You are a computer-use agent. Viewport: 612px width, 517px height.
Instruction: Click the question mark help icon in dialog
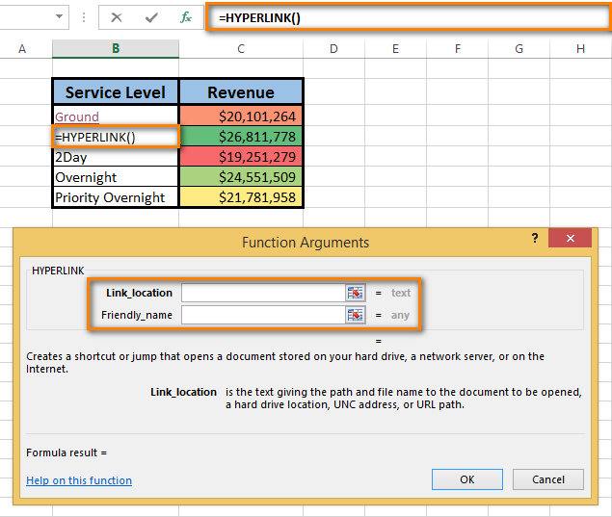(x=535, y=238)
